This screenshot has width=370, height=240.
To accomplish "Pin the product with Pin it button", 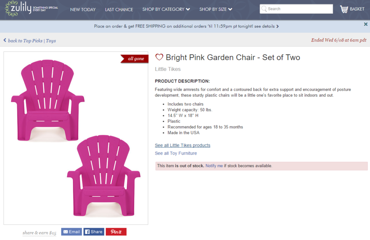I will [116, 232].
